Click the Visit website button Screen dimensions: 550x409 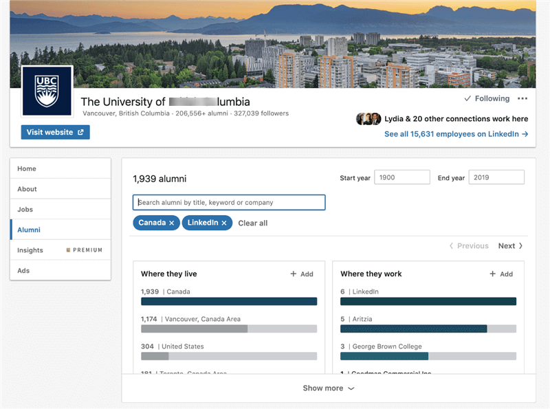click(55, 132)
